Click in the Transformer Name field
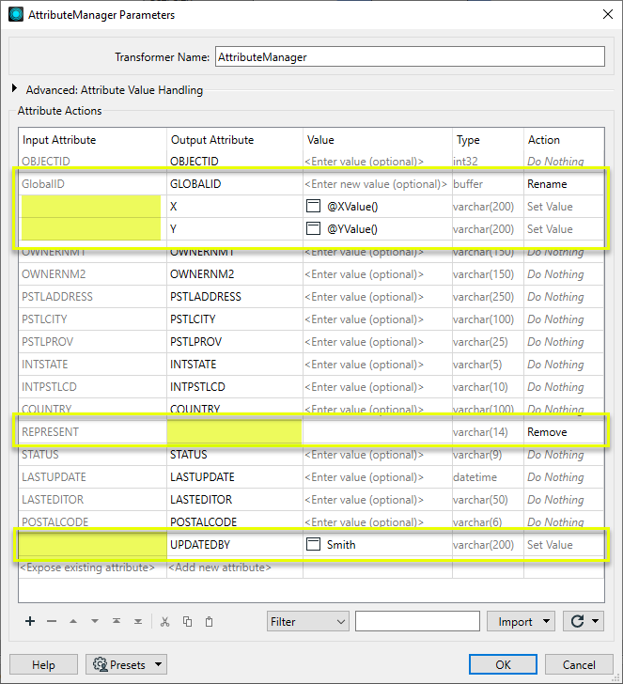Viewport: 623px width, 684px height. pyautogui.click(x=409, y=56)
